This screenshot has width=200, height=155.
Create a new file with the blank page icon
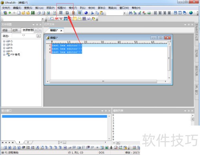pos(19,13)
